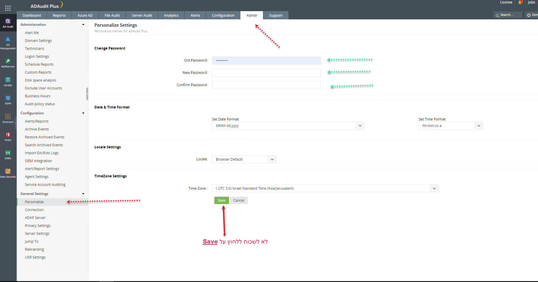The width and height of the screenshot is (538, 282).
Task: Click the New Password input field
Action: (x=266, y=73)
